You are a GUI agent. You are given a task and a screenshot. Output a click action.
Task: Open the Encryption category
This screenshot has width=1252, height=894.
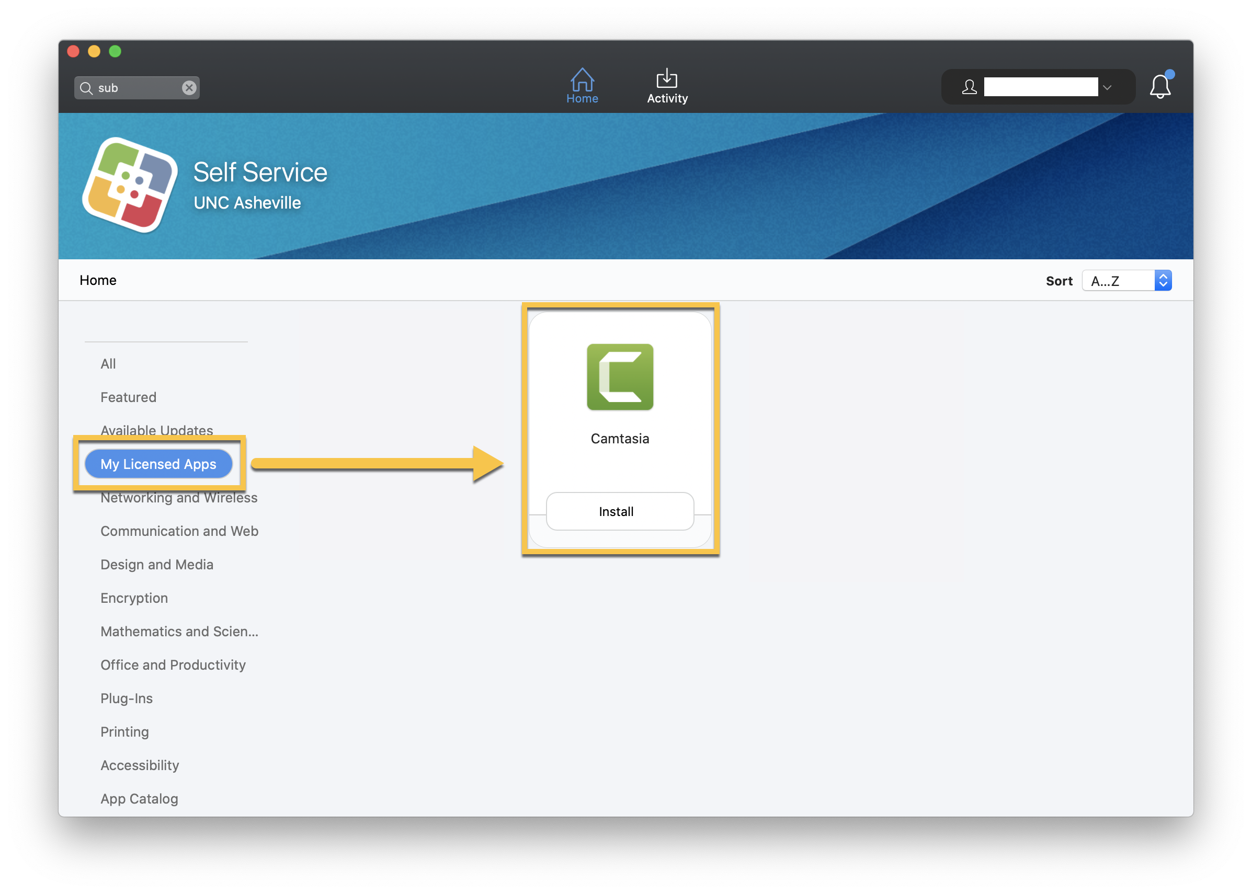[134, 598]
